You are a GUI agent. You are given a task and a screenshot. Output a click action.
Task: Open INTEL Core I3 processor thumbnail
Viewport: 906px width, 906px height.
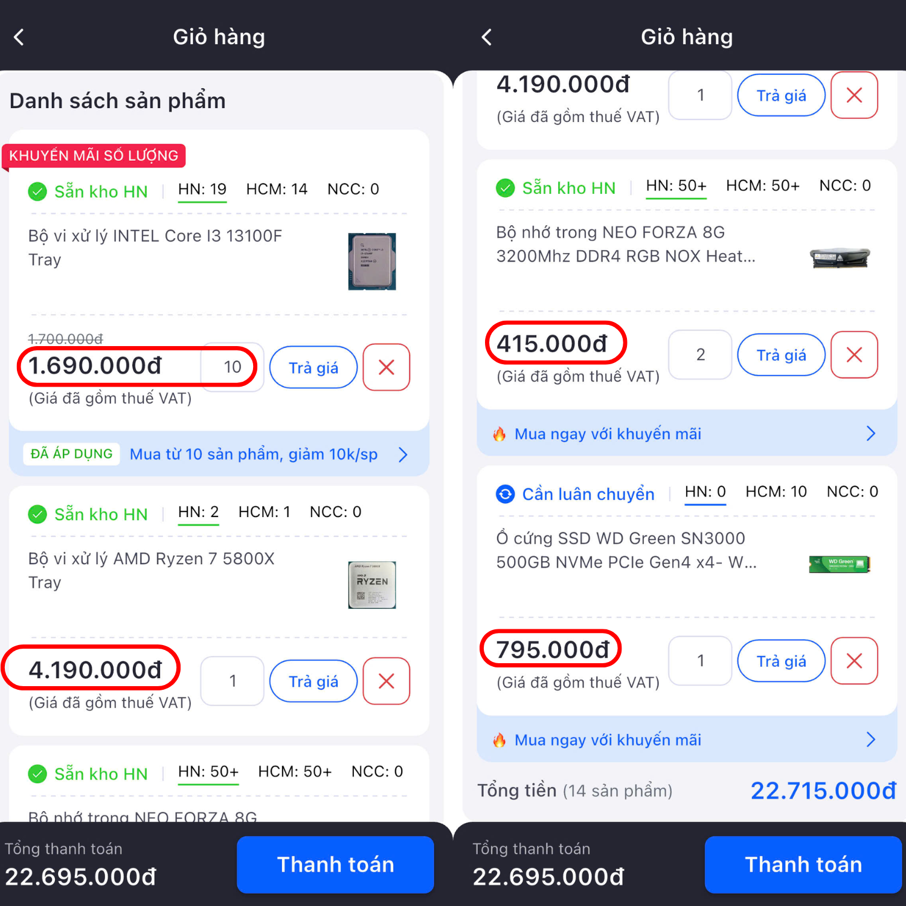coord(372,262)
